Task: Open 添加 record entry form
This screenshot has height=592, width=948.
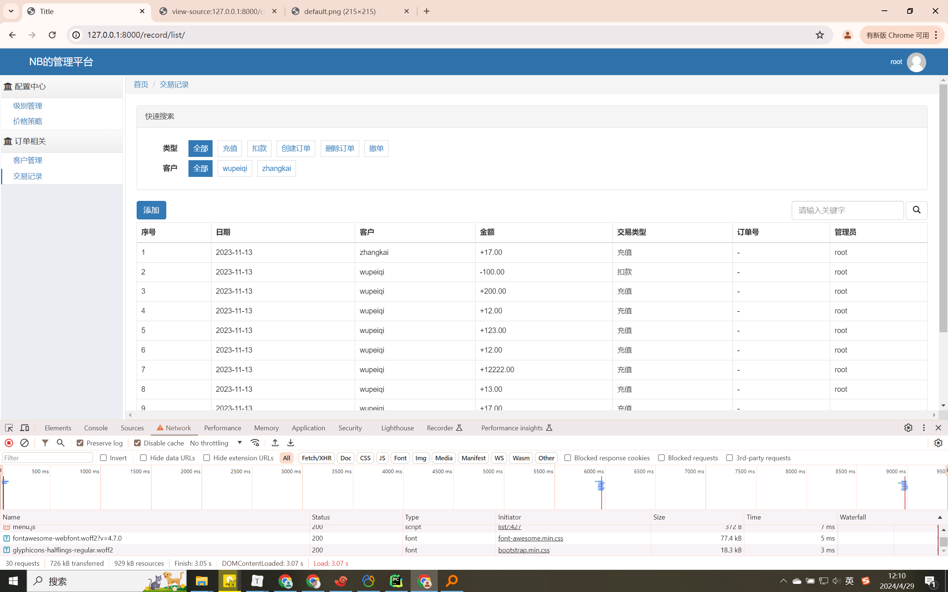Action: 151,209
